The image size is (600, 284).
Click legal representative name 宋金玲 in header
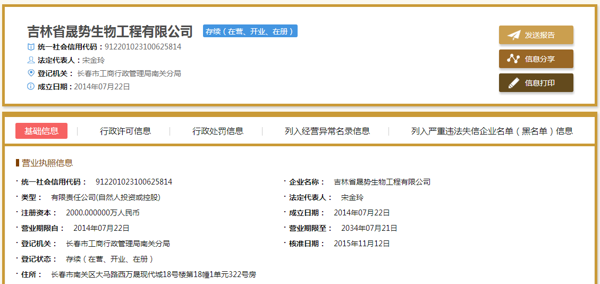(x=94, y=60)
